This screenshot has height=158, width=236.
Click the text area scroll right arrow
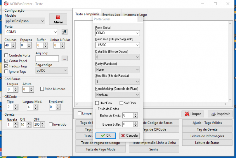(x=225, y=104)
